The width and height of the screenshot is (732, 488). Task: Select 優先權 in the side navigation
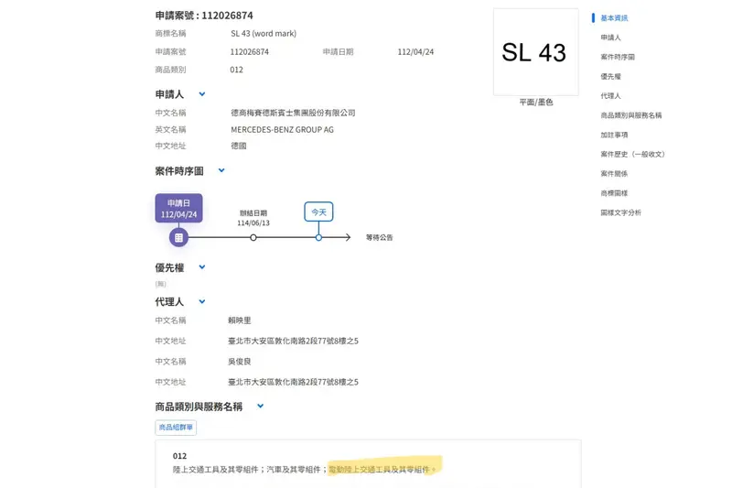pos(610,76)
